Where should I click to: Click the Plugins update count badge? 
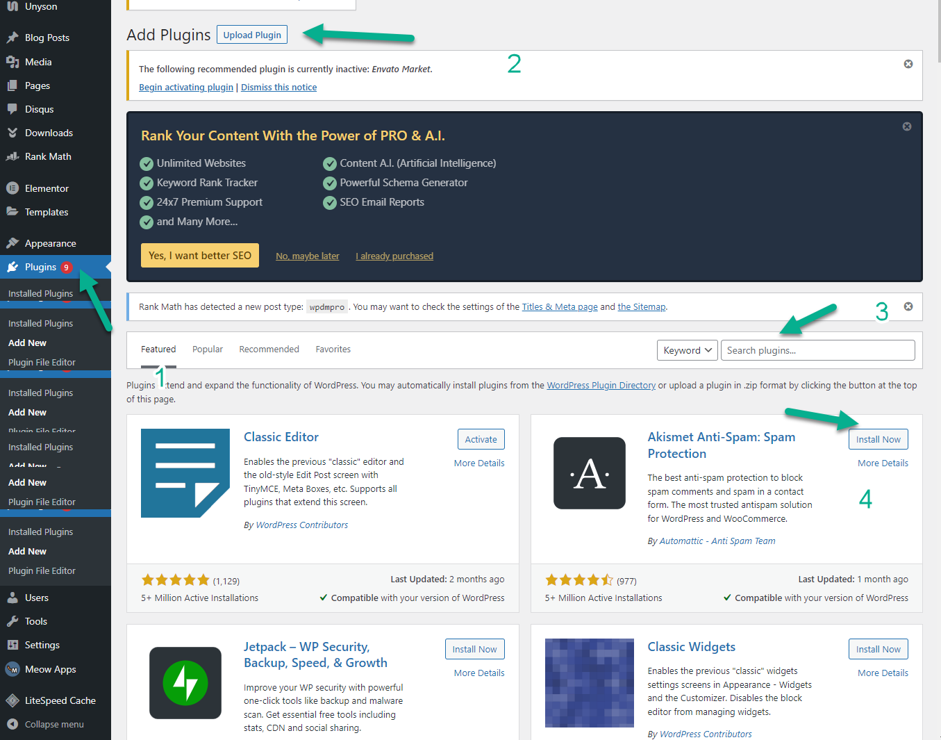[x=67, y=267]
